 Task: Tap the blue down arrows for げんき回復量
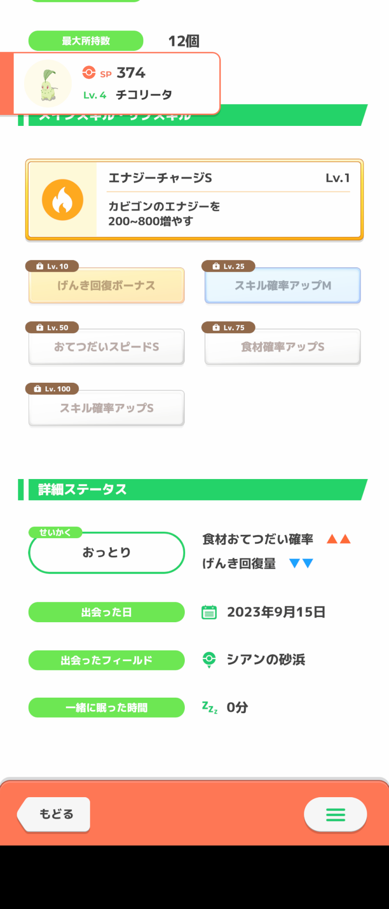click(x=301, y=564)
